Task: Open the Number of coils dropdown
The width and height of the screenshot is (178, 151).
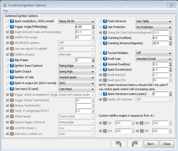Action: coord(76,77)
